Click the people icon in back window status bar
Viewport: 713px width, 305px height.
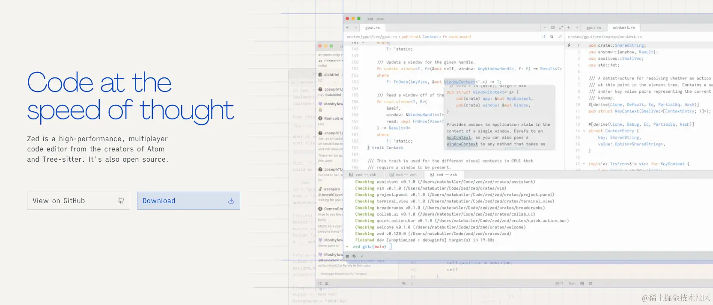[x=327, y=283]
